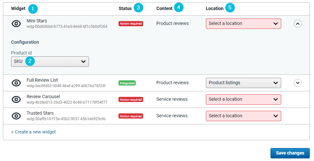Toggle visibility eye for Mini Stars widget
This screenshot has width=314, height=161.
(x=16, y=24)
